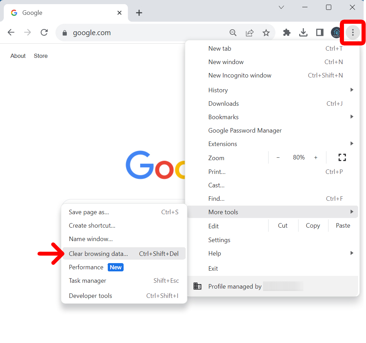
Task: Click the profile avatar icon
Action: (336, 32)
